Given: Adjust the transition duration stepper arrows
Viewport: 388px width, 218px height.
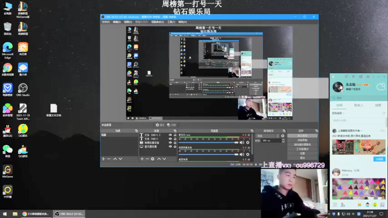Looking at the screenshot, I should pos(283,140).
